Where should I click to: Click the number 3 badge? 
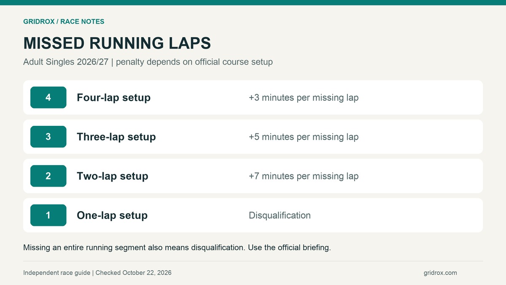tap(48, 137)
